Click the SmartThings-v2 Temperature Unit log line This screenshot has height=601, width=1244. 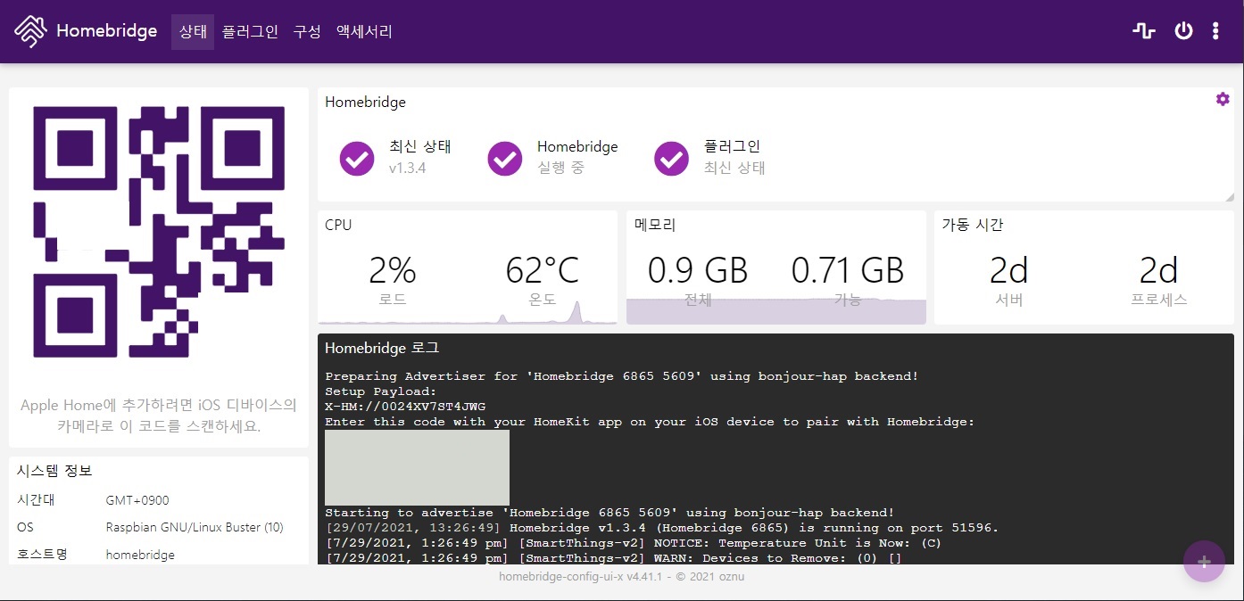633,543
